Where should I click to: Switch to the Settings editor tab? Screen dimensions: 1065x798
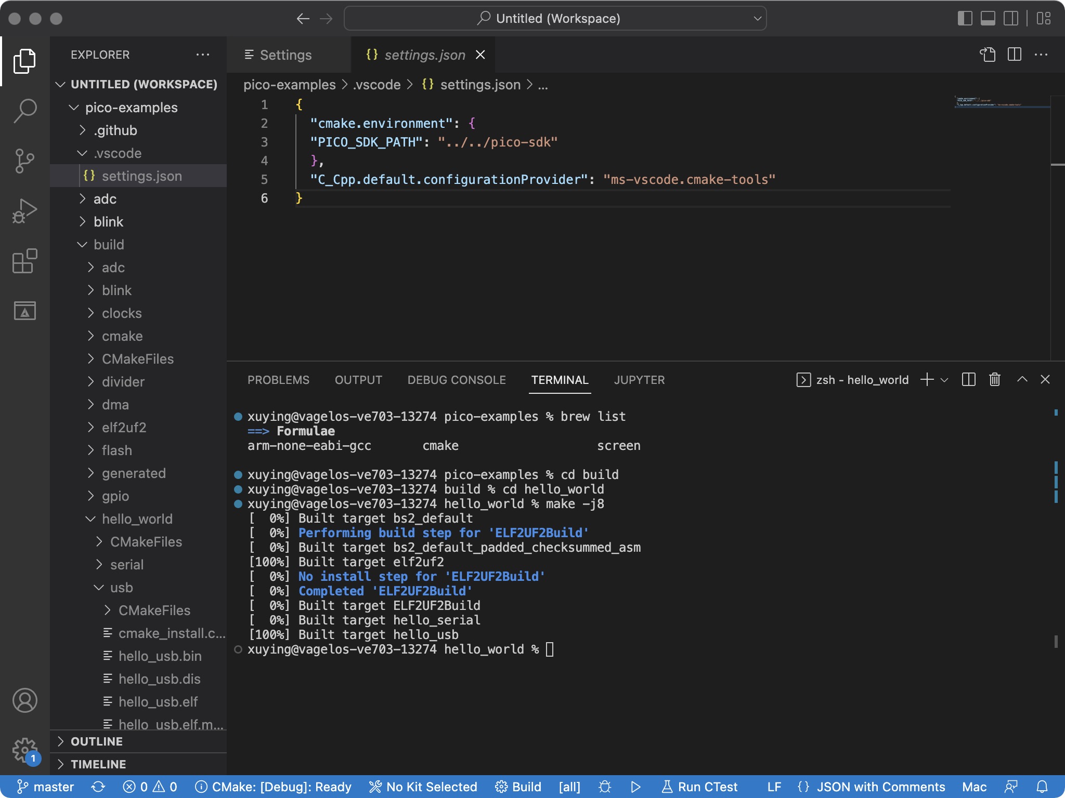pyautogui.click(x=285, y=55)
